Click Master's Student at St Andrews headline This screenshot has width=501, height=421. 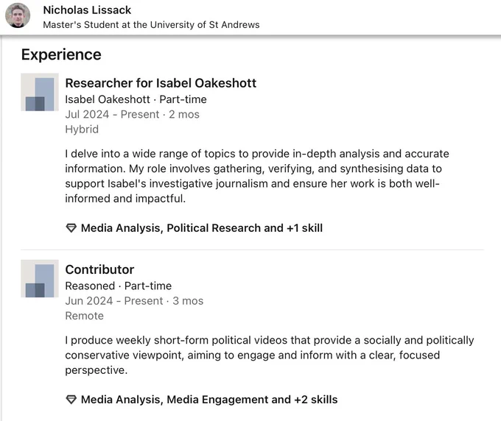click(x=151, y=24)
